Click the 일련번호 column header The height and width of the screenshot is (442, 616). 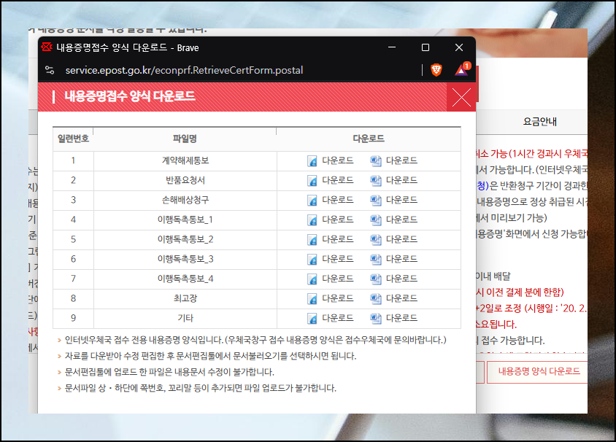tap(73, 139)
